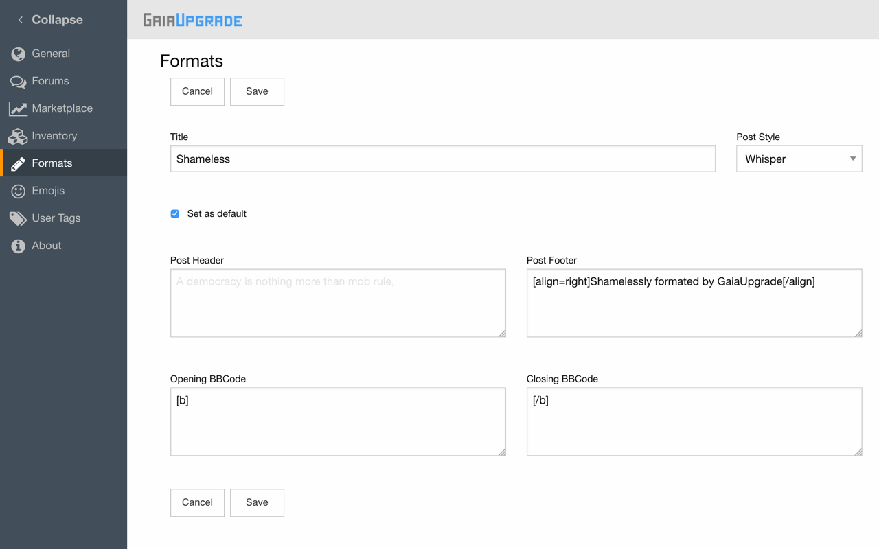This screenshot has width=879, height=549.
Task: Open the Marketplace section label
Action: pyautogui.click(x=62, y=108)
